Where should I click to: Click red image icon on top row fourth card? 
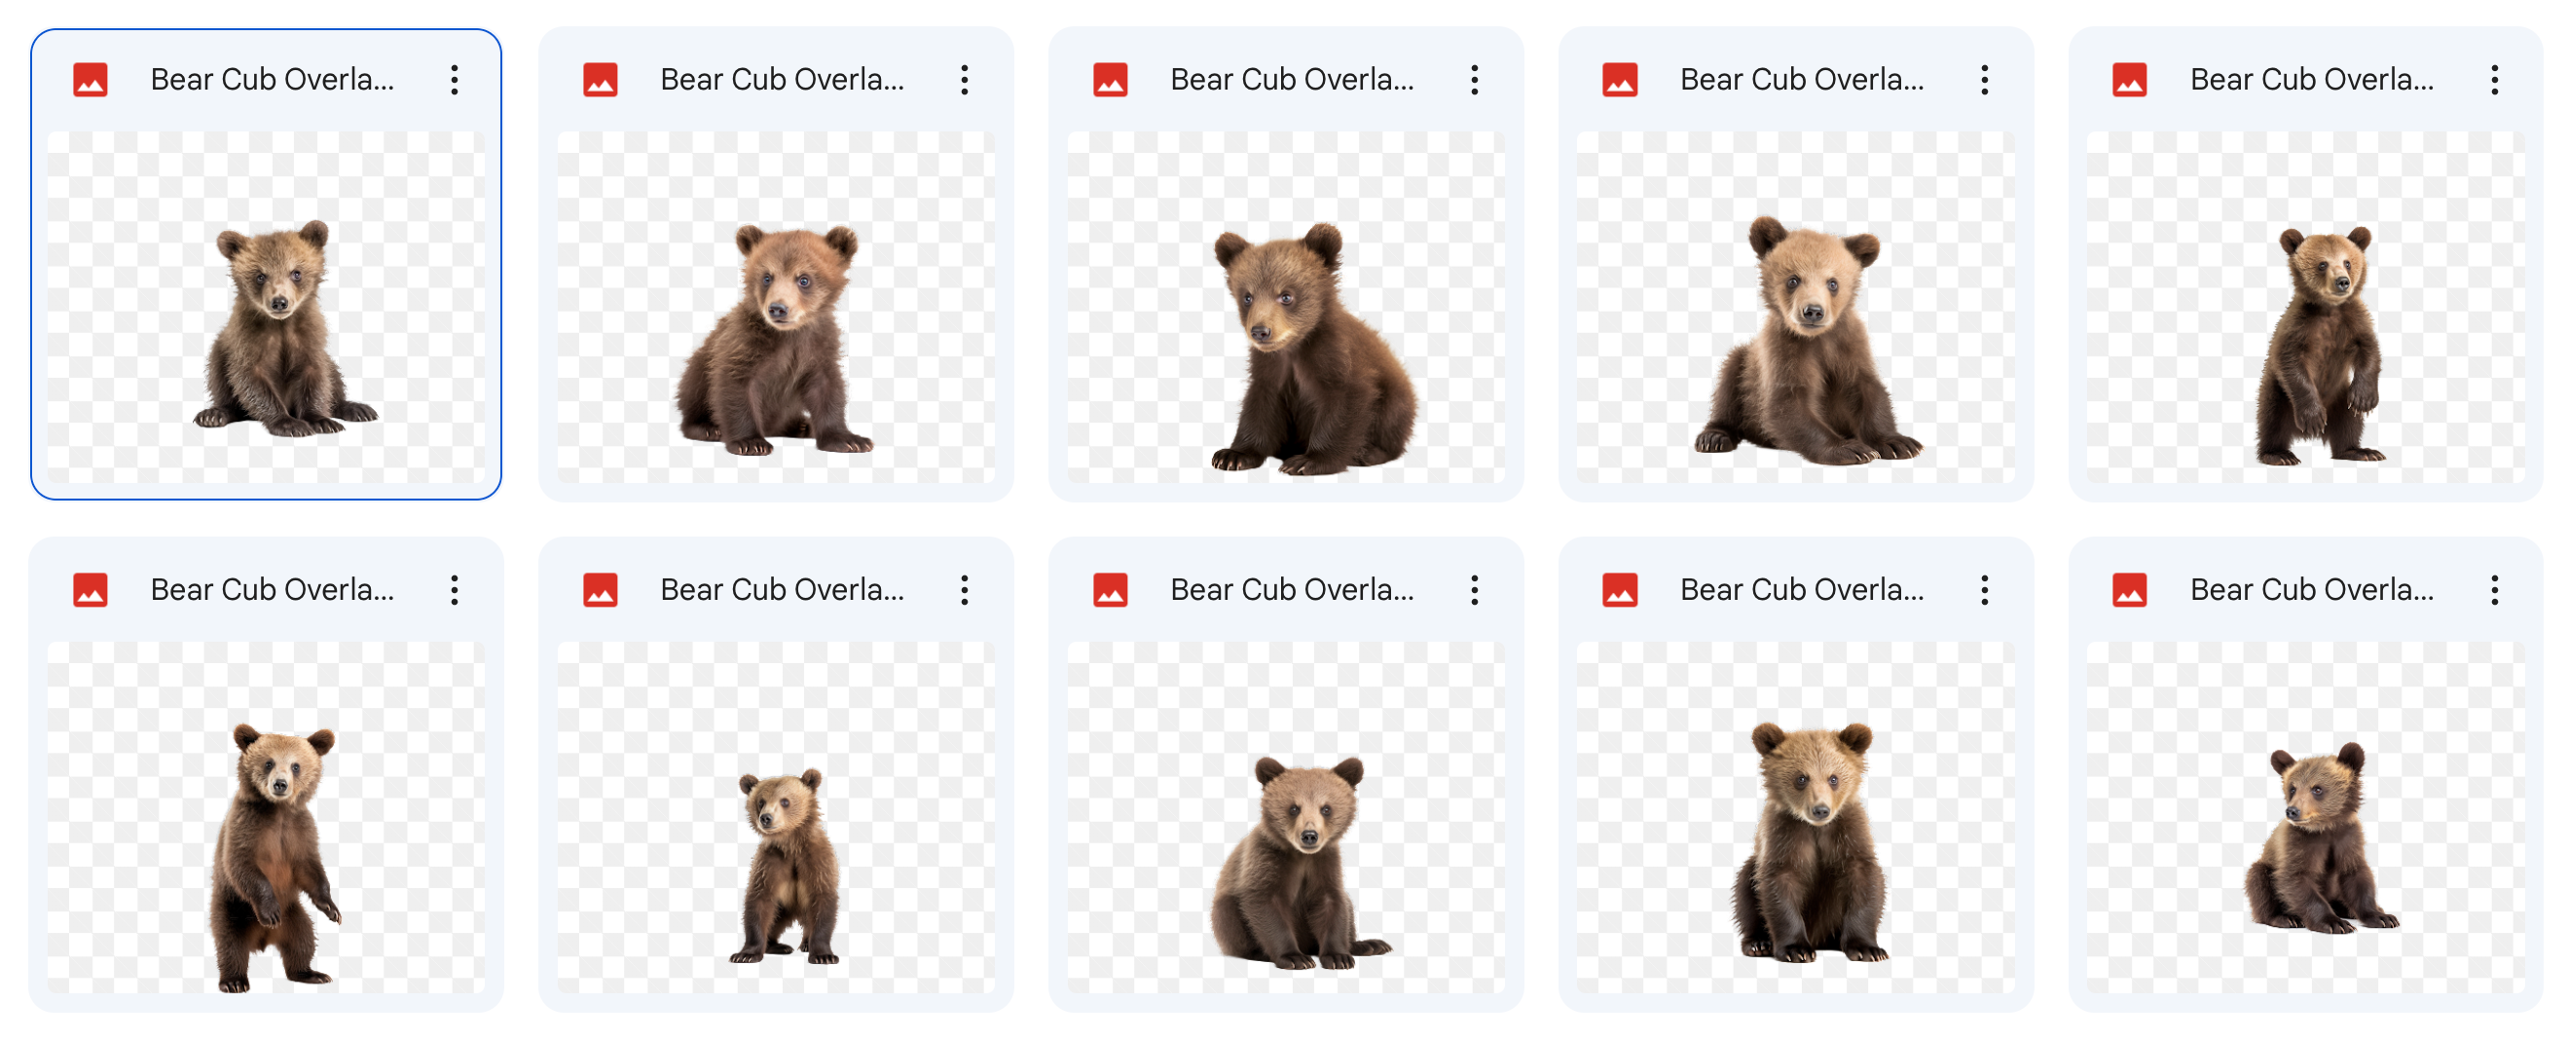(x=1620, y=80)
